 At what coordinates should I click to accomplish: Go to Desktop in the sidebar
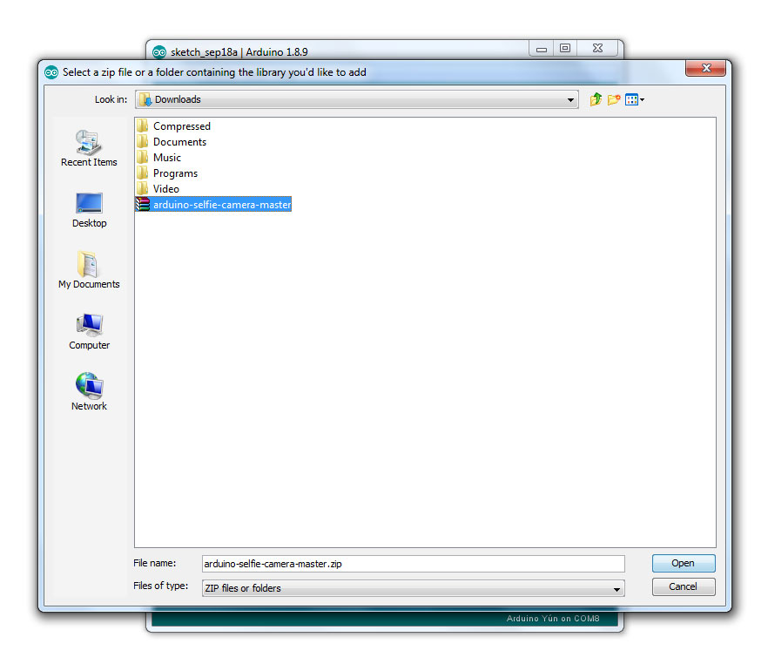89,210
